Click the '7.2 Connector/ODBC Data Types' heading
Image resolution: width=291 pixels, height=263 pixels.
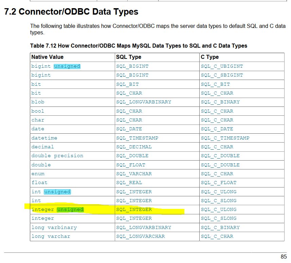click(x=71, y=12)
